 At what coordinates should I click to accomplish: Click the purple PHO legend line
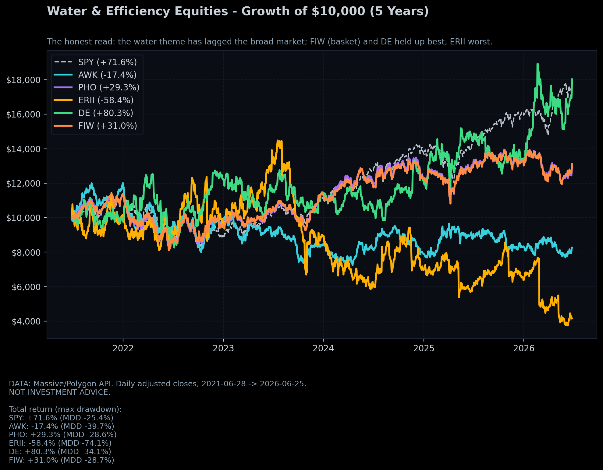pyautogui.click(x=63, y=87)
